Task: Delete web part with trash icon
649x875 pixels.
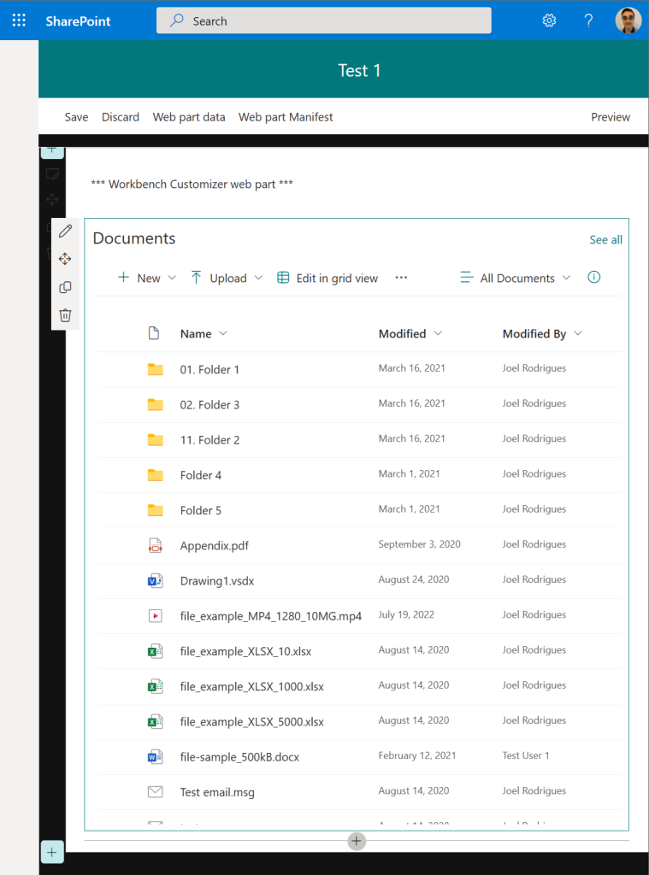Action: coord(65,315)
